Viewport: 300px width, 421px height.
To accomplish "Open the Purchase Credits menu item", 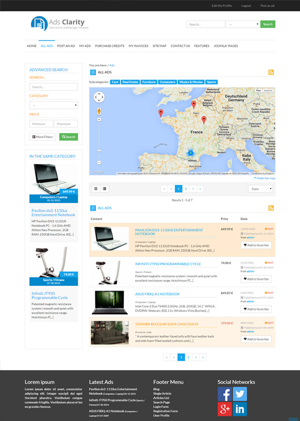I will pos(109,46).
